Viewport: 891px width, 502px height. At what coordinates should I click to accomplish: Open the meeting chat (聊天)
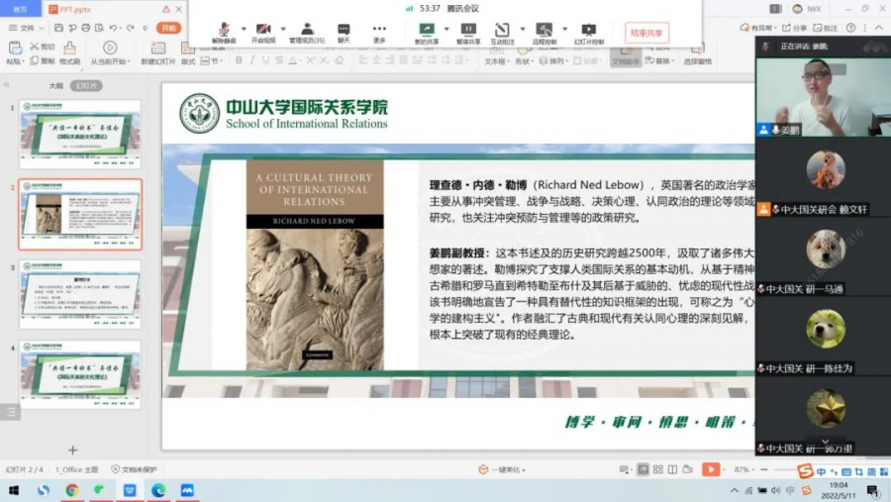click(344, 30)
